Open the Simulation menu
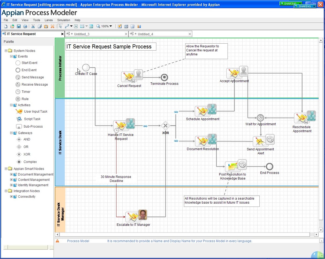This screenshot has height=259, width=325. click(63, 20)
